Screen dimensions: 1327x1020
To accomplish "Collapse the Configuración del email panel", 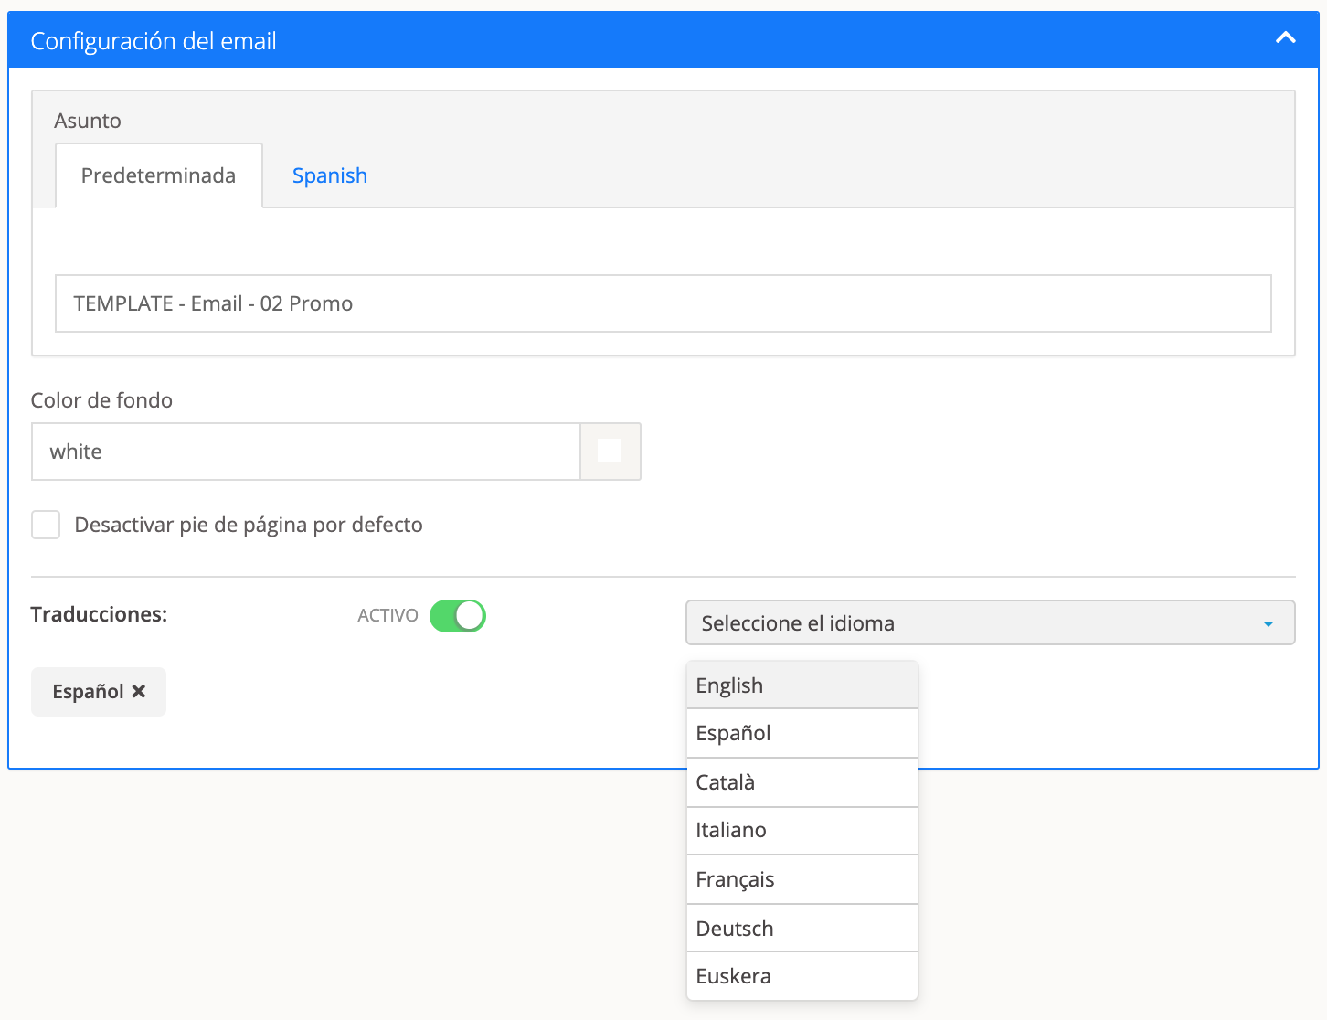I will click(1285, 38).
